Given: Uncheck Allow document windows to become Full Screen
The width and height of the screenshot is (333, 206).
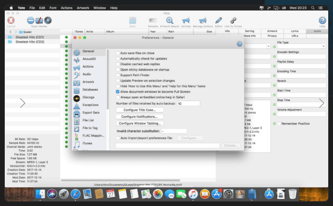Looking at the screenshot, I should click(x=118, y=92).
